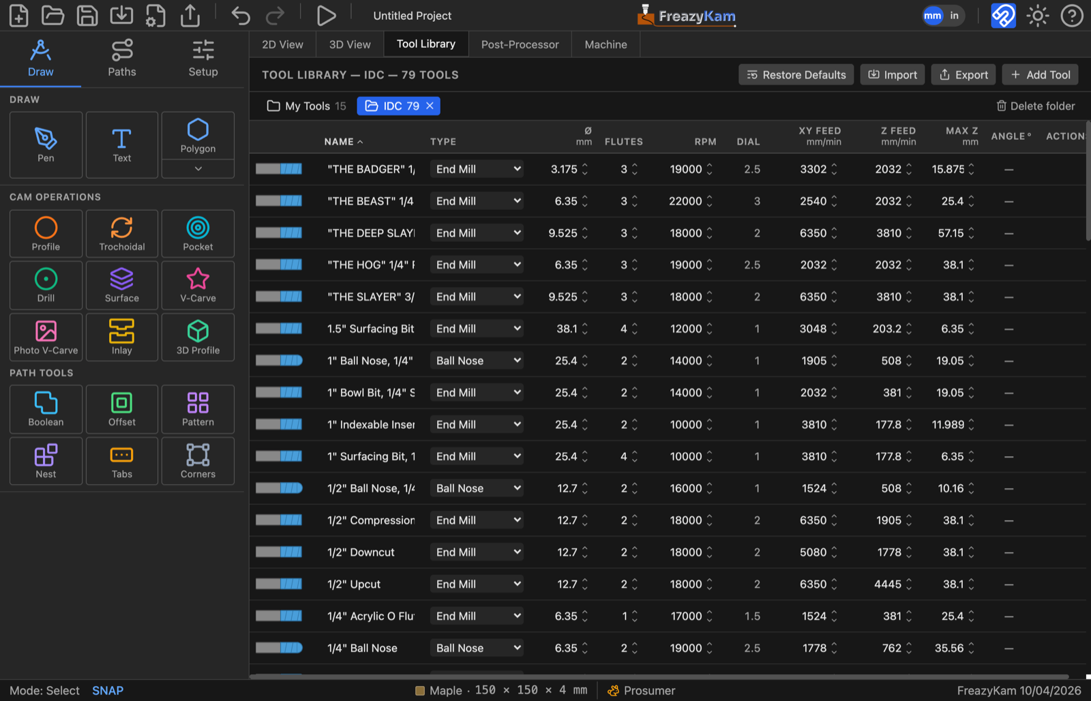This screenshot has width=1091, height=701.
Task: Choose the Profile CAM operation
Action: [x=46, y=234]
